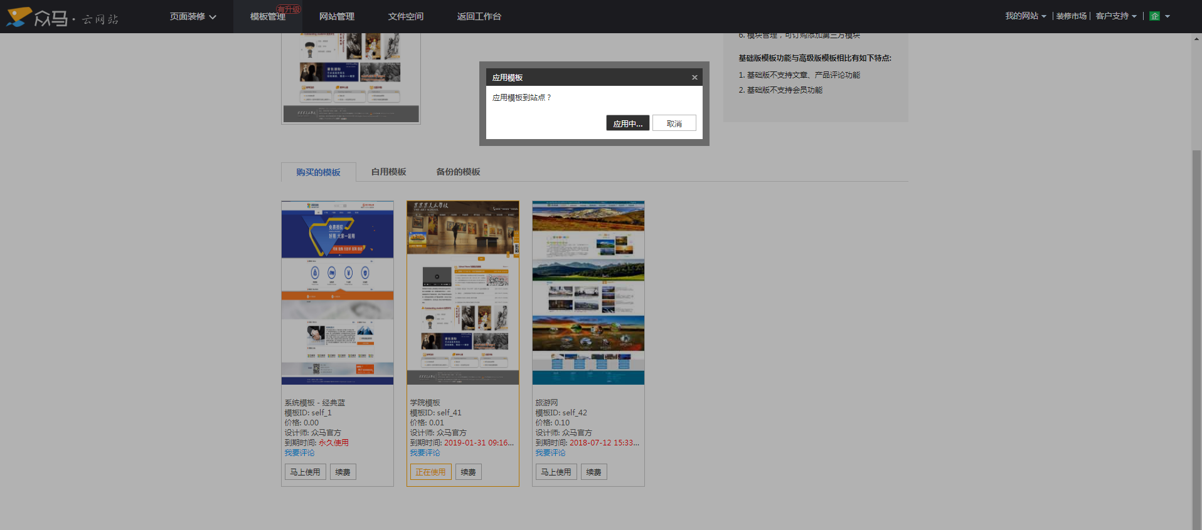Click the 模板ID: self_42 text
The width and height of the screenshot is (1202, 530).
point(561,413)
